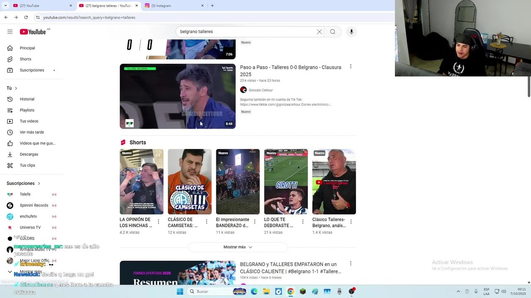Start voice search with the microphone

pos(351,32)
